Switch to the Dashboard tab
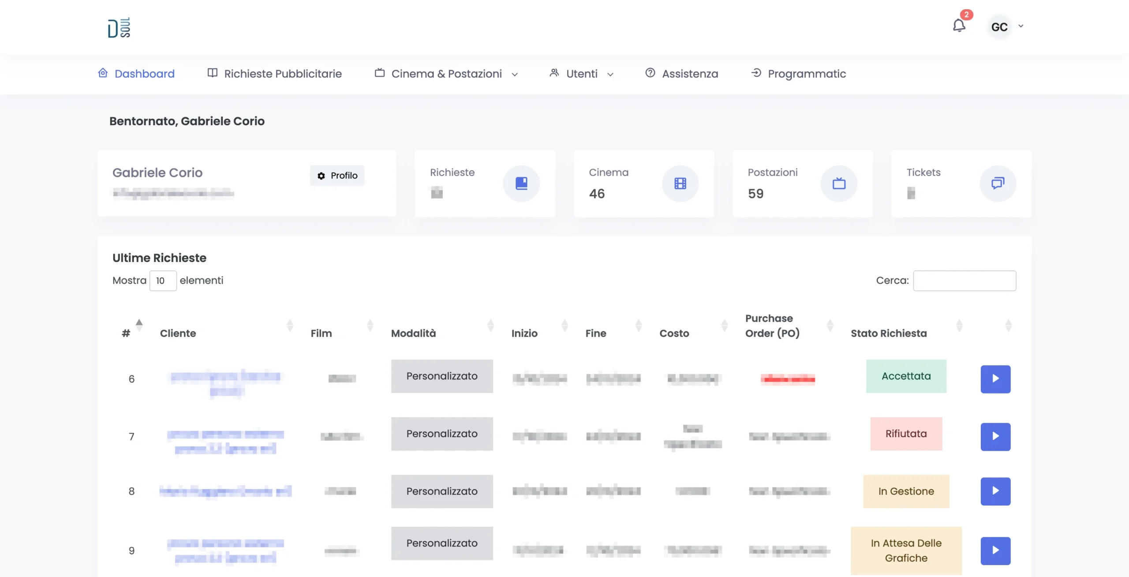The height and width of the screenshot is (577, 1129). pos(144,73)
